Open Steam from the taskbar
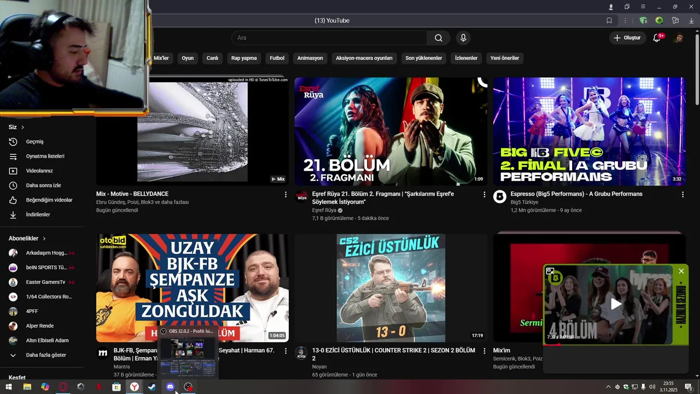The width and height of the screenshot is (700, 394). [x=152, y=387]
